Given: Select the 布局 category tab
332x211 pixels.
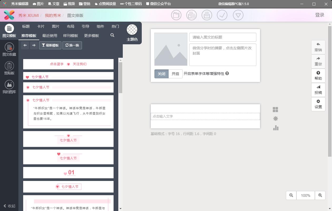Looking at the screenshot, I should (70, 26).
